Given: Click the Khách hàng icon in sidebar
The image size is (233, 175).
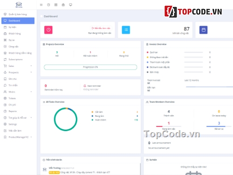Looking at the screenshot, I should pyautogui.click(x=5, y=34).
